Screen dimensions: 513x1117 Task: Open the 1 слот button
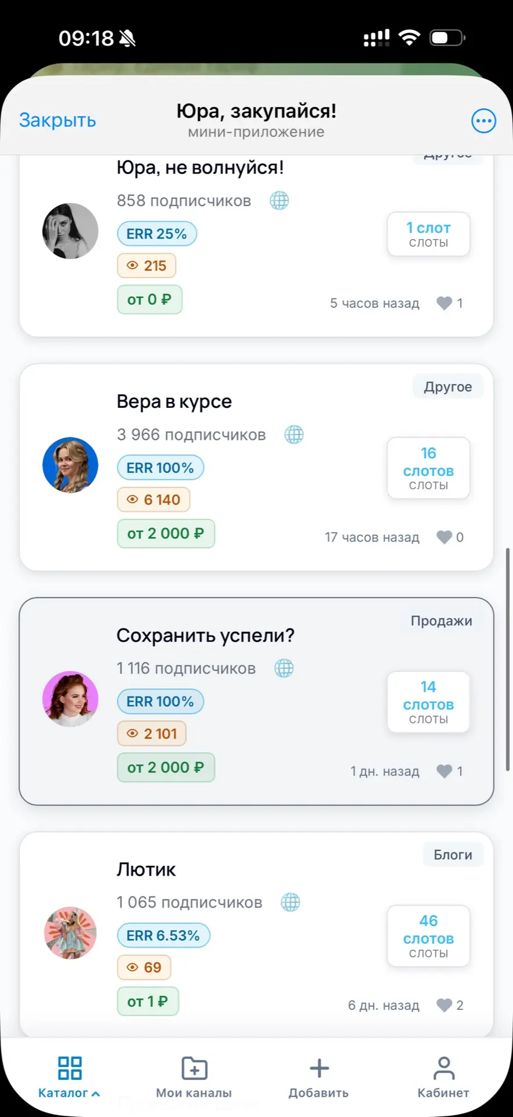428,234
